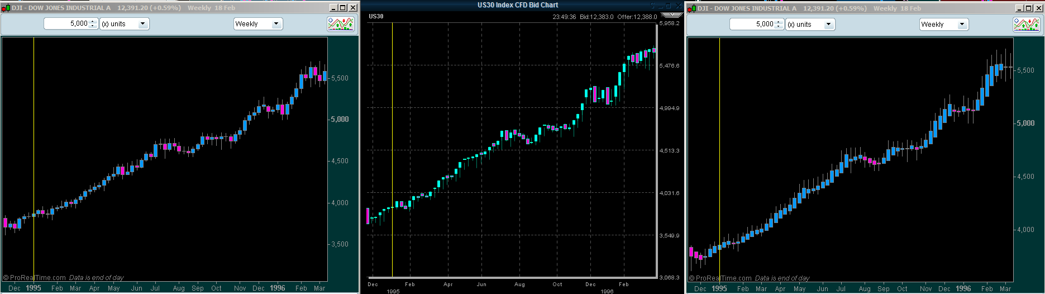
Task: Expand the US30 chart options chevron
Action: click(672, 15)
